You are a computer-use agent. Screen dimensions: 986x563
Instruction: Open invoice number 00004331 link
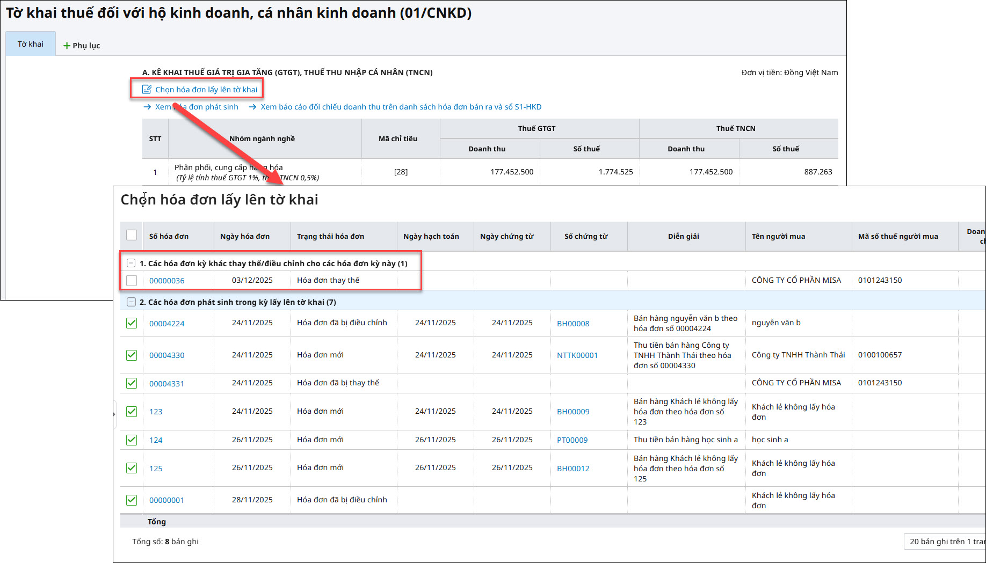166,384
